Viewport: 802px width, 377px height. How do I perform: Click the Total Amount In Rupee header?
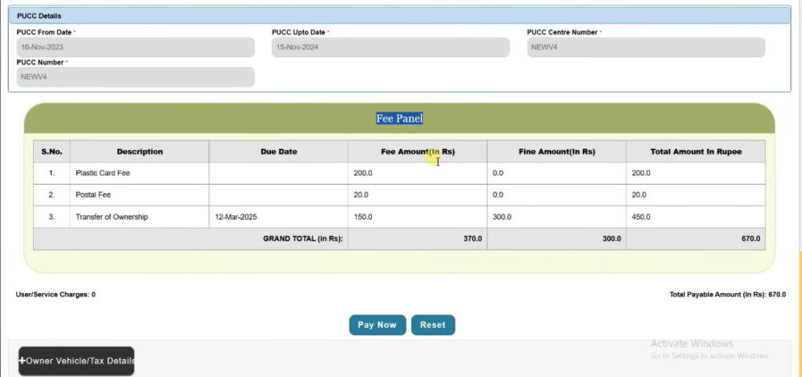(x=695, y=152)
